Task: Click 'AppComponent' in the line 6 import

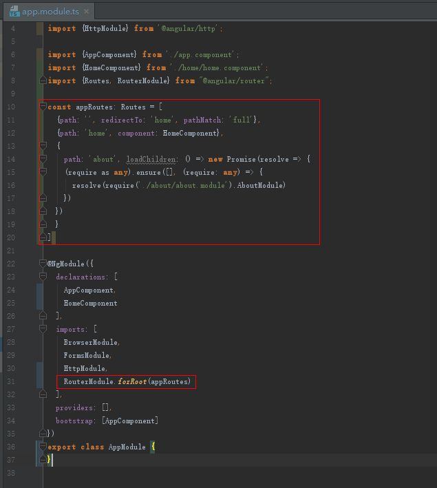Action: 109,54
